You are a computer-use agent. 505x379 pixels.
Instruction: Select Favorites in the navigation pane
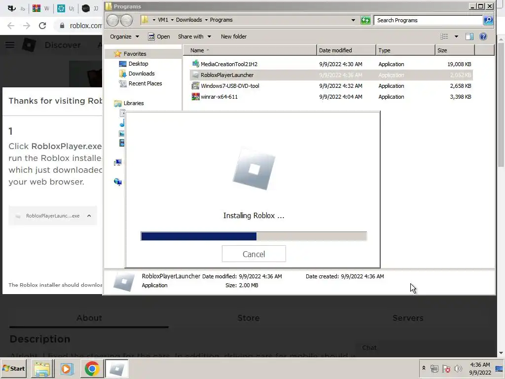click(x=135, y=54)
